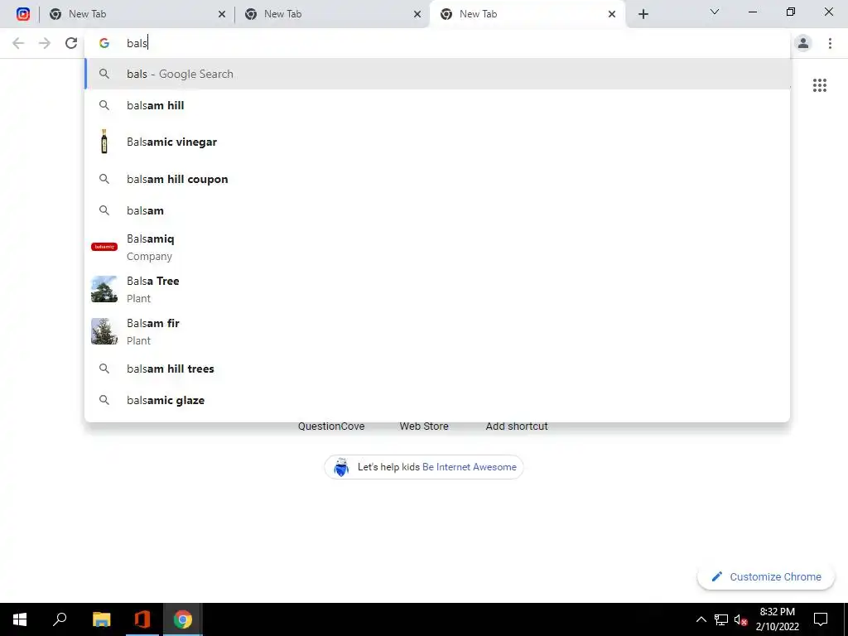Click the Balsa Tree photo thumbnail
The image size is (848, 636).
pyautogui.click(x=104, y=289)
